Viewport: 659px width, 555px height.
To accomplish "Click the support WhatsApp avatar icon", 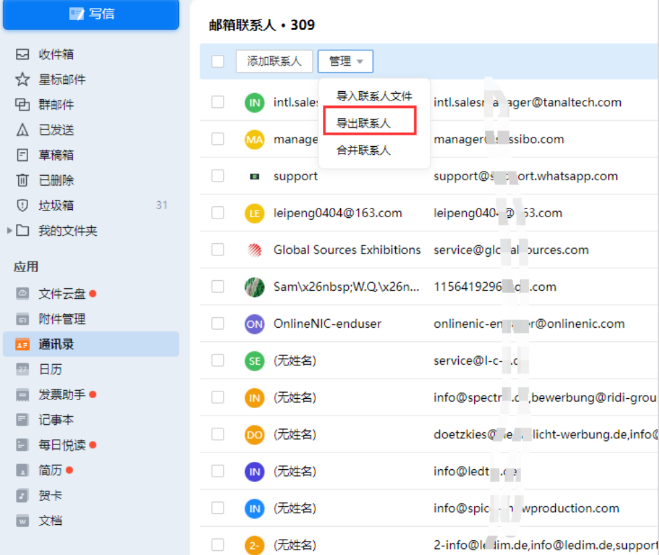I will click(254, 176).
